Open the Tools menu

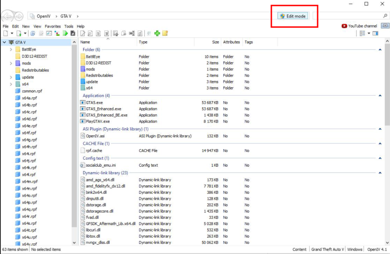pyautogui.click(x=69, y=26)
